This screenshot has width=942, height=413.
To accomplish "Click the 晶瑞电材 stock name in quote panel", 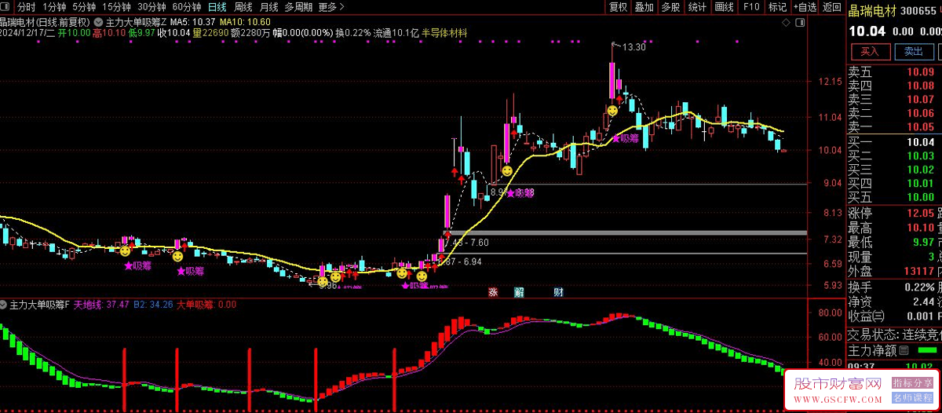I will pos(872,11).
